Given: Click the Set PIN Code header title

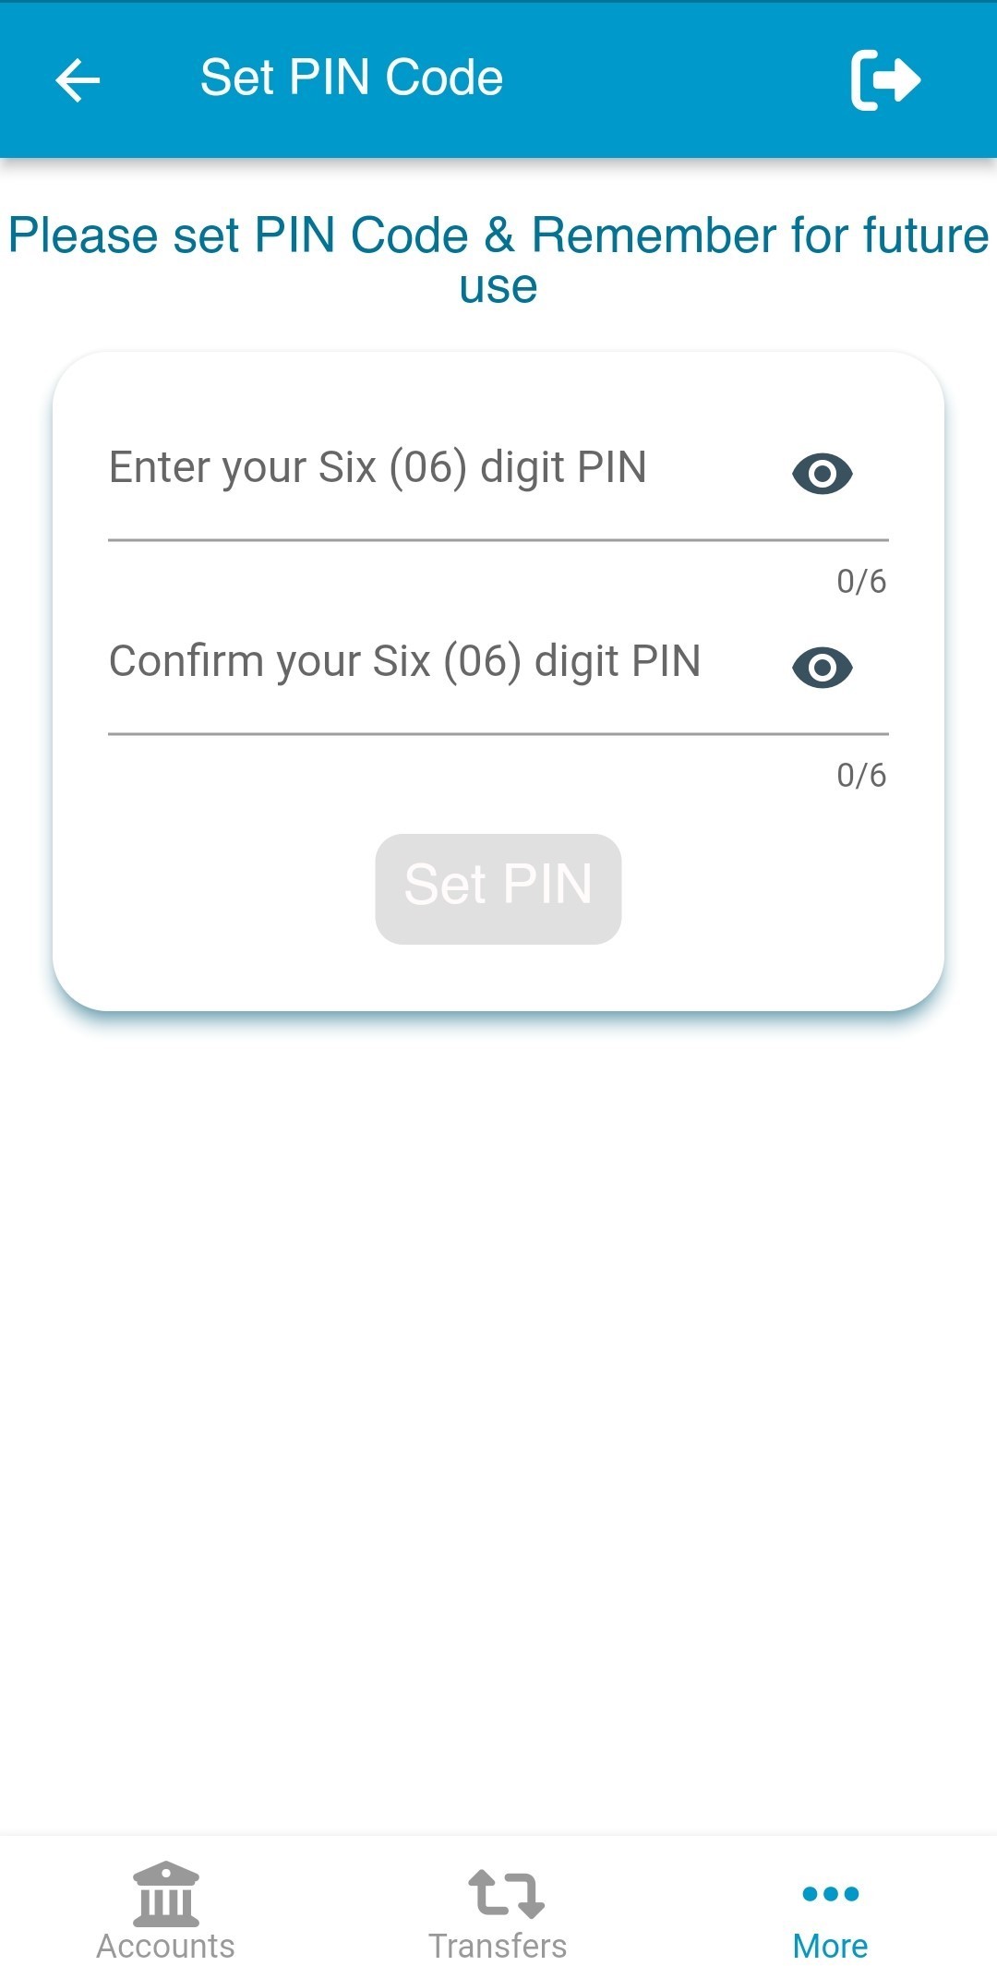Looking at the screenshot, I should (352, 78).
